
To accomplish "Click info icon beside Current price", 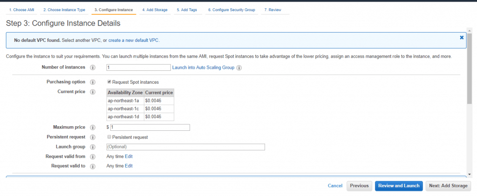I will (x=93, y=92).
